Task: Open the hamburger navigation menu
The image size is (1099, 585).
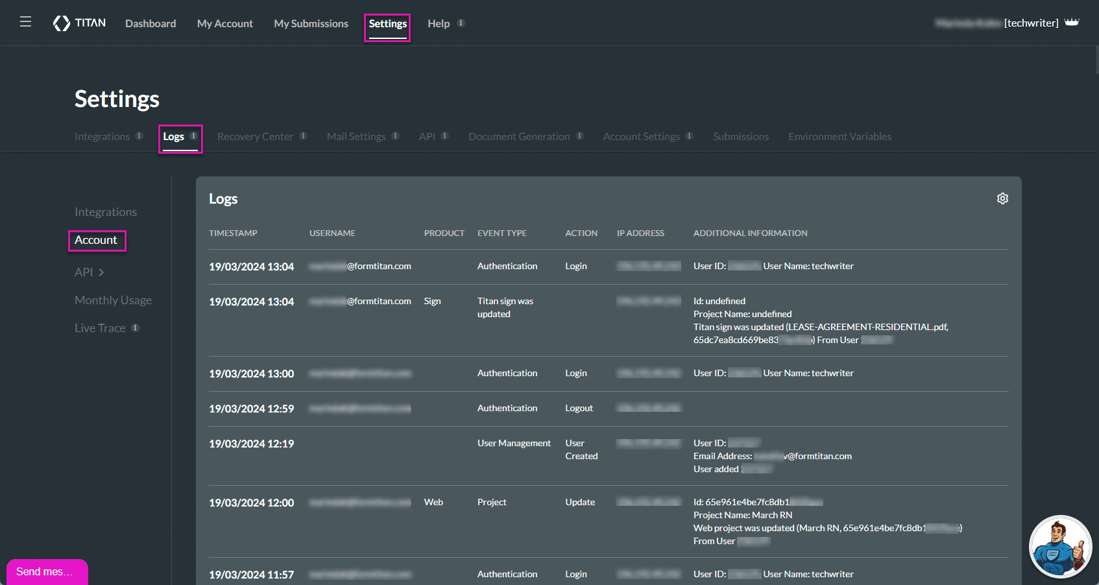Action: click(x=25, y=21)
